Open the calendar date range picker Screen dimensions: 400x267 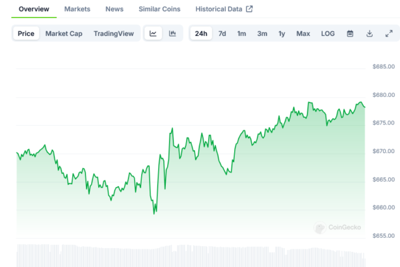point(350,33)
